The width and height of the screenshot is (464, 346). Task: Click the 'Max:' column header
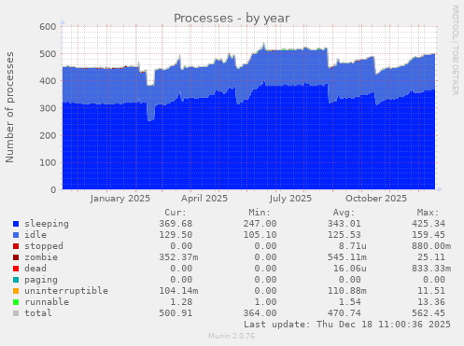429,213
